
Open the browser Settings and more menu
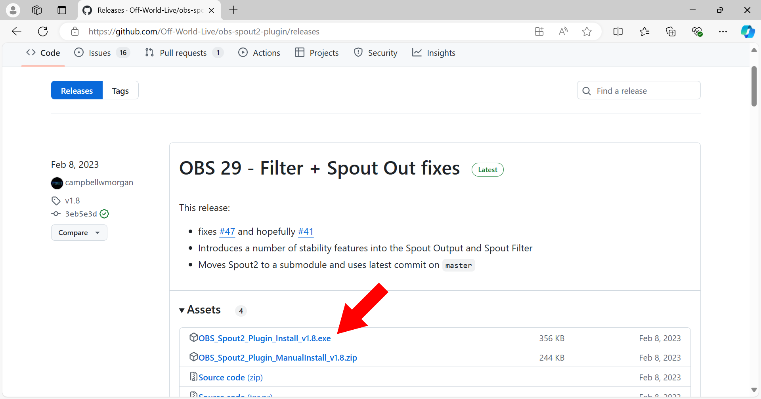pyautogui.click(x=723, y=32)
